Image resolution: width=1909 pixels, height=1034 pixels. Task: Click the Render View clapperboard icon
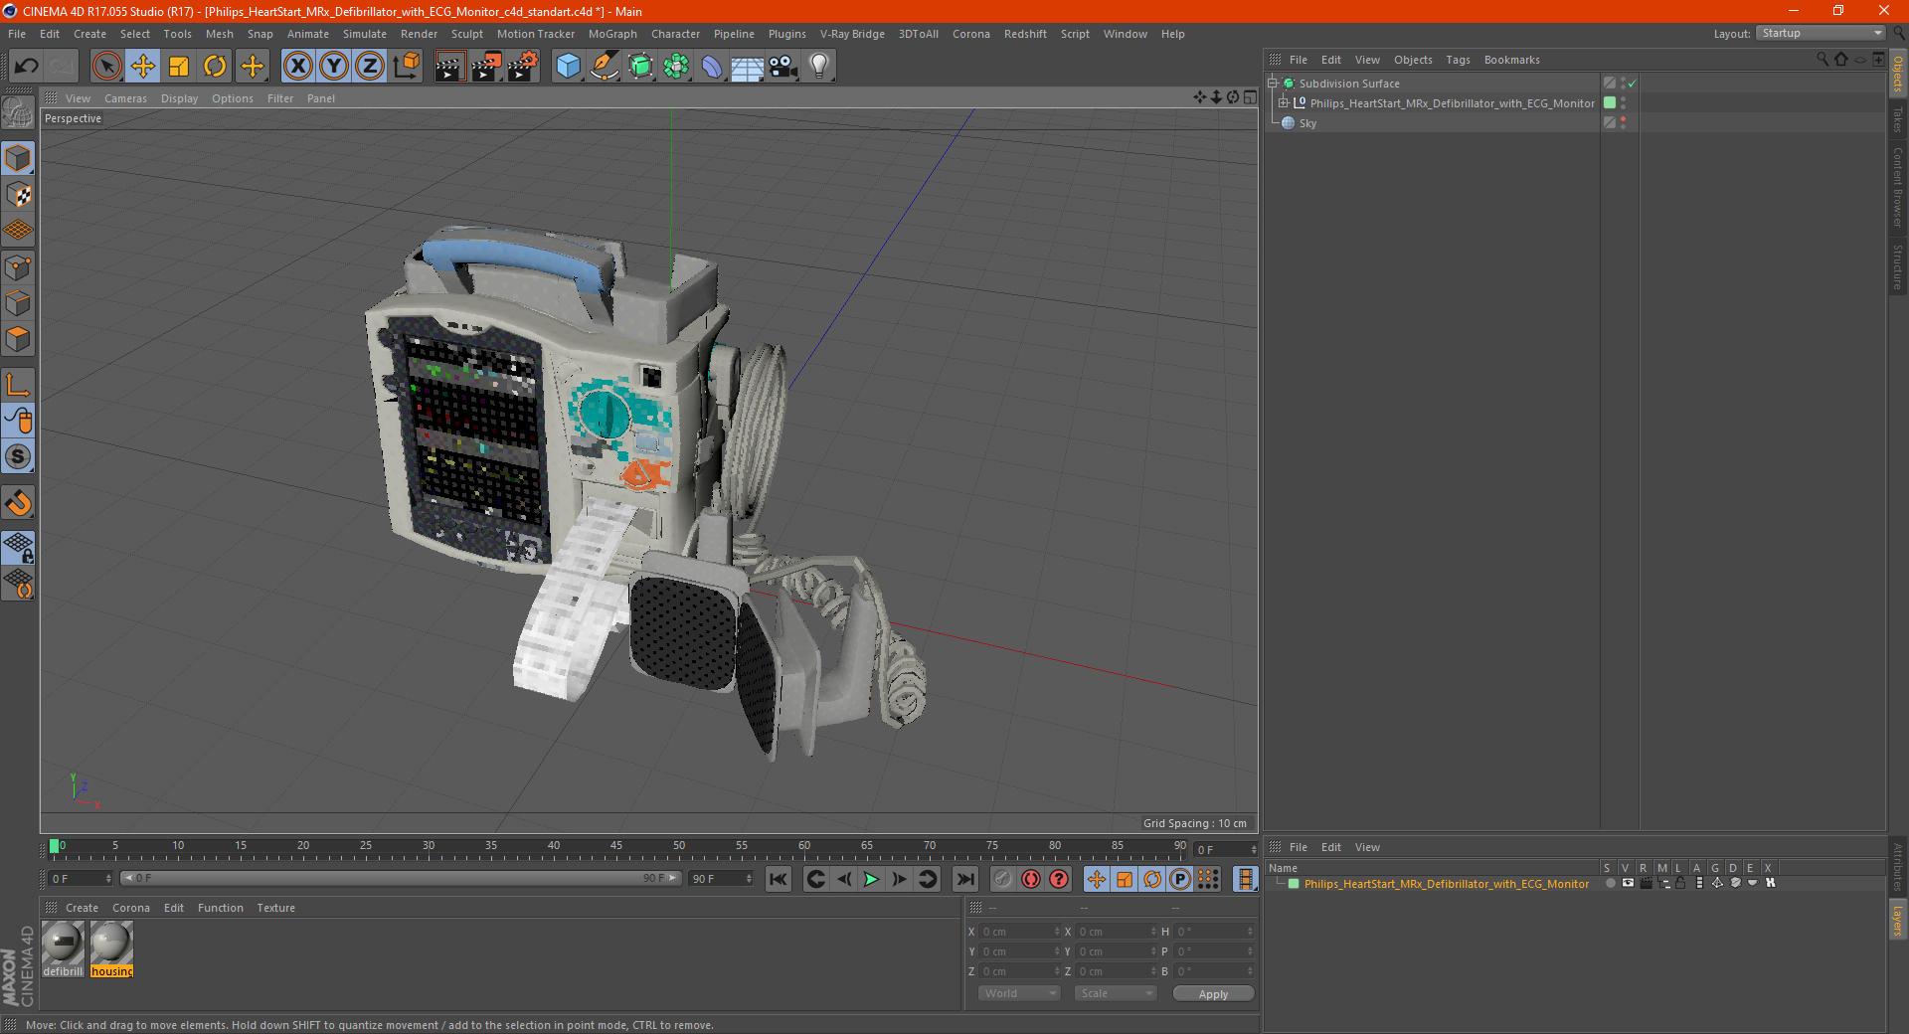[x=449, y=67]
